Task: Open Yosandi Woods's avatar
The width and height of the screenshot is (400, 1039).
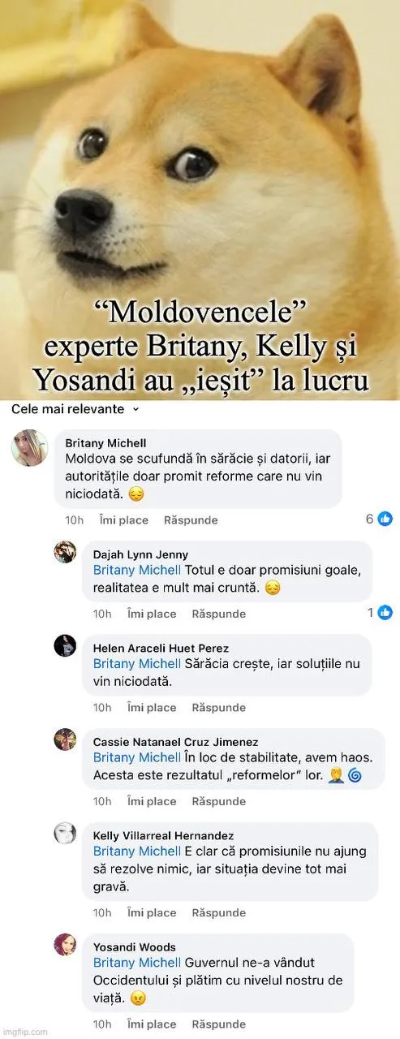Action: coord(65,944)
